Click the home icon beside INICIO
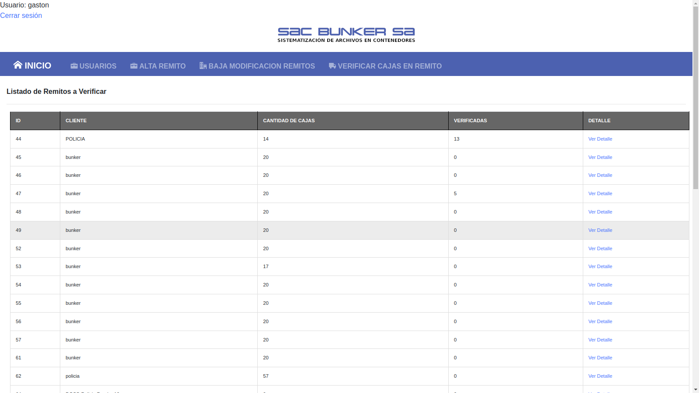 (x=17, y=65)
